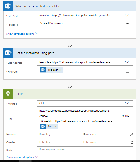Expand Site Address dropdown in Get file metadata
The height and width of the screenshot is (162, 140).
click(127, 62)
